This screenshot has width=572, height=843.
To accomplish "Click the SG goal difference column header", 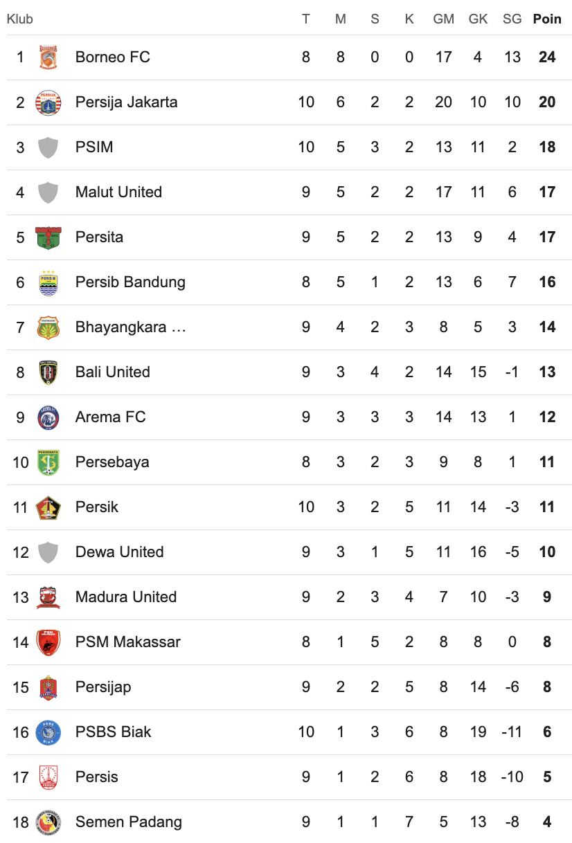I will [512, 19].
